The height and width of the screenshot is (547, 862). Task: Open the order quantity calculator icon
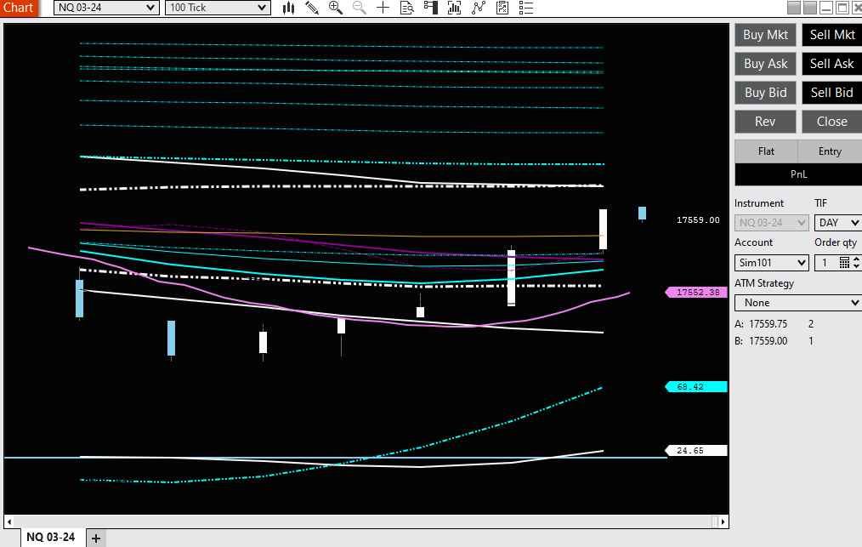point(844,263)
